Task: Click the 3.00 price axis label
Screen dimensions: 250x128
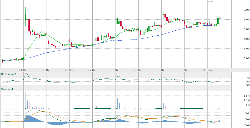Action: 246,58
